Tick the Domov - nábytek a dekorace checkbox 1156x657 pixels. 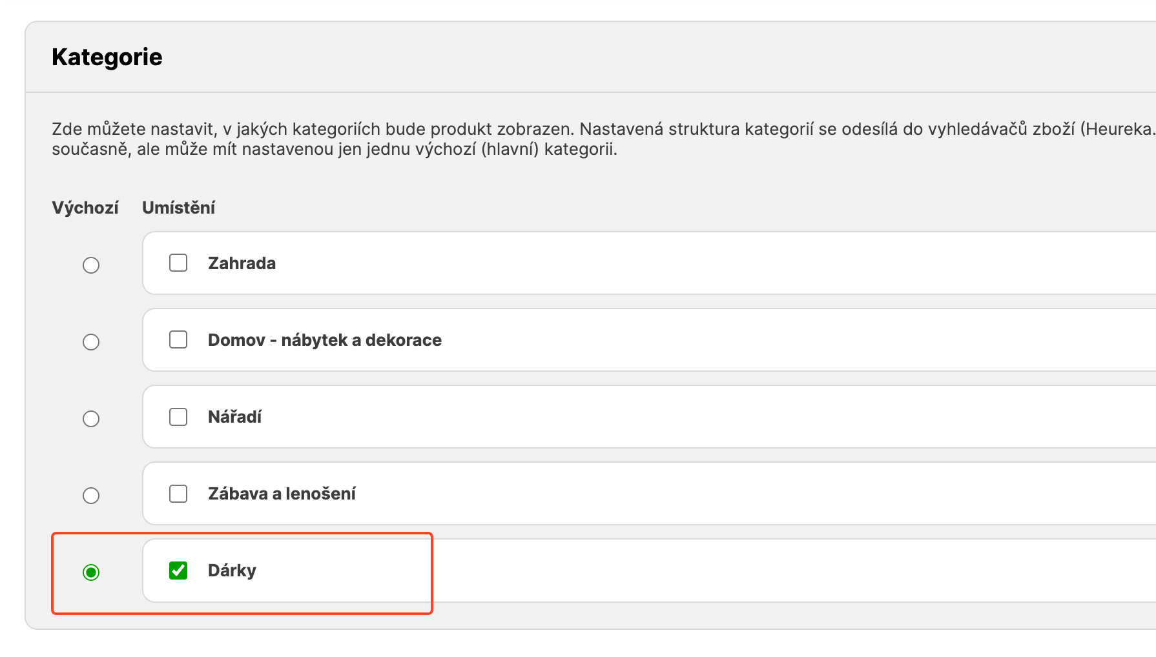click(178, 339)
